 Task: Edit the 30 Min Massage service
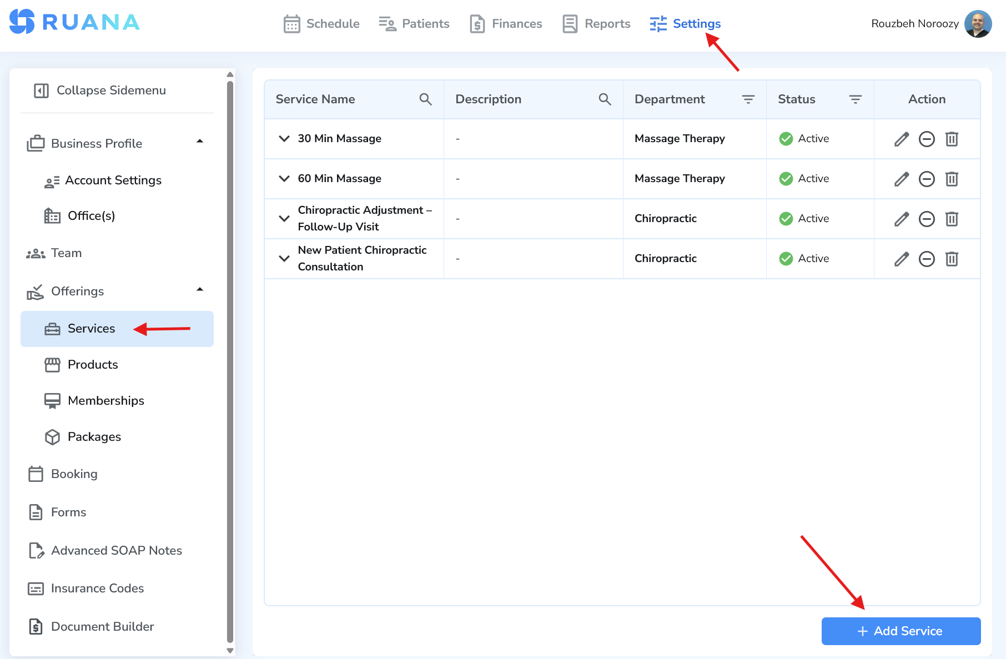click(902, 139)
